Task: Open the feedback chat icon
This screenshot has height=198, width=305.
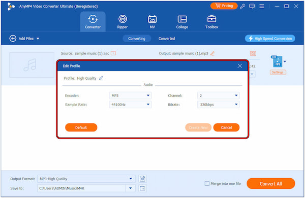Action: click(252, 6)
